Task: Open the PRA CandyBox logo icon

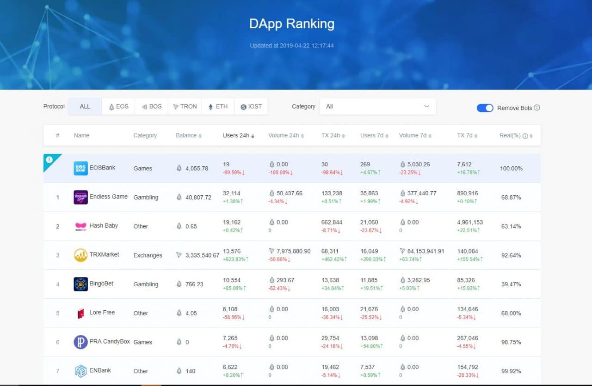Action: 80,342
